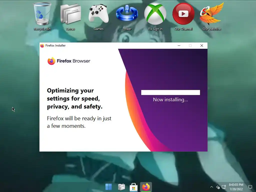Click the Firefox icon in installer title bar
Image resolution: width=256 pixels, height=192 pixels.
point(42,45)
